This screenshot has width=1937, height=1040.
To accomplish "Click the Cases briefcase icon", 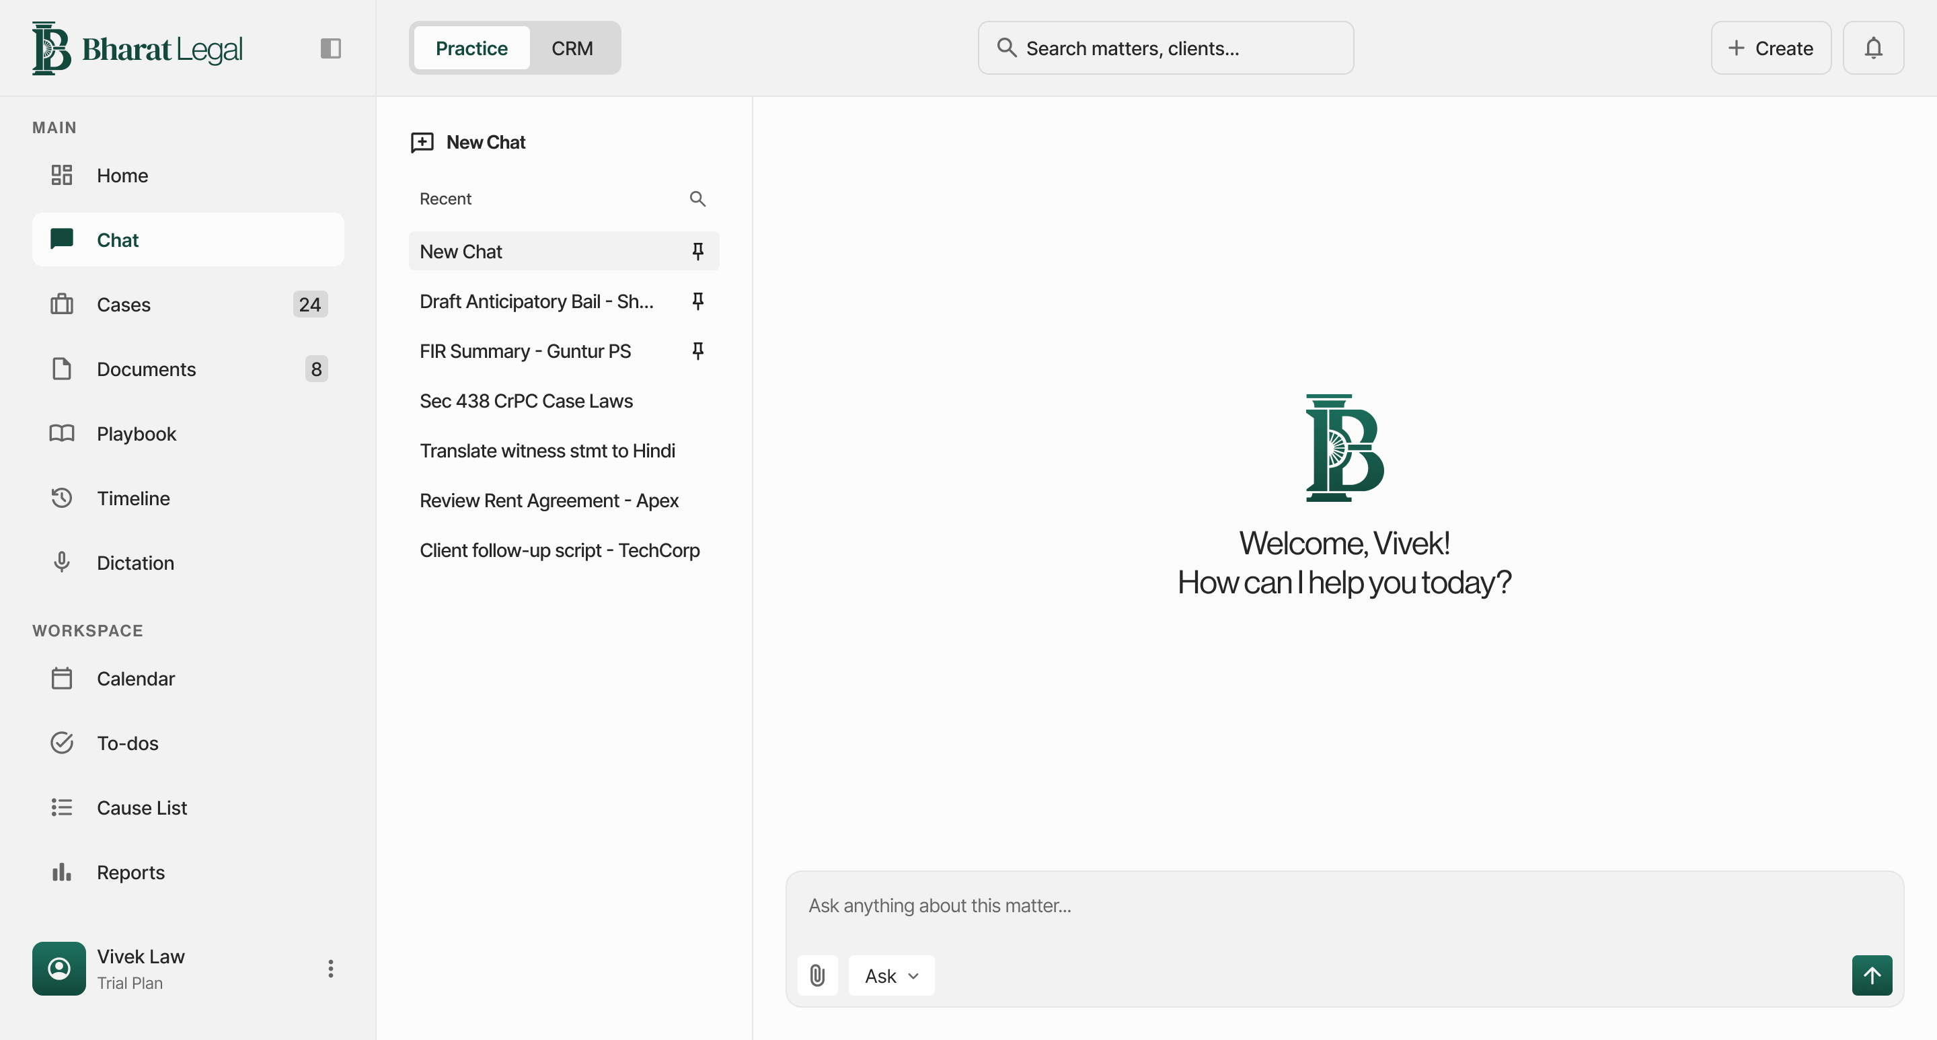I will tap(62, 304).
